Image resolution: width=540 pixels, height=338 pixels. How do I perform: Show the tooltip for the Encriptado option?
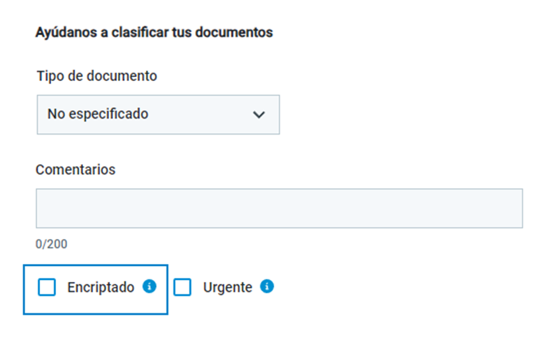pyautogui.click(x=149, y=286)
